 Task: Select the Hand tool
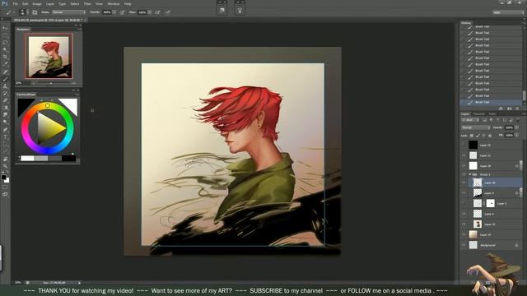coord(5,159)
